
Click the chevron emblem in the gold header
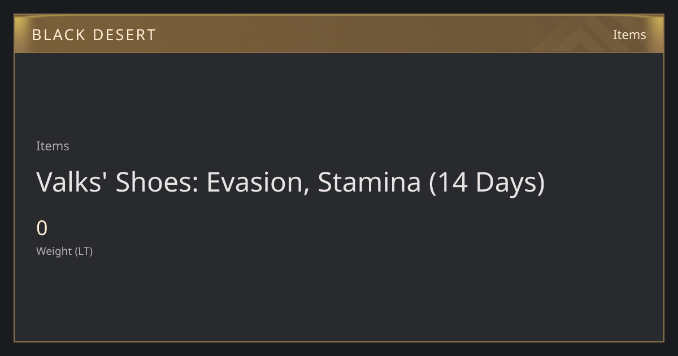click(588, 34)
